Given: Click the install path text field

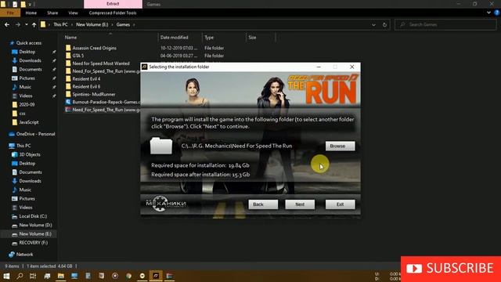Looking at the screenshot, I should pos(236,146).
